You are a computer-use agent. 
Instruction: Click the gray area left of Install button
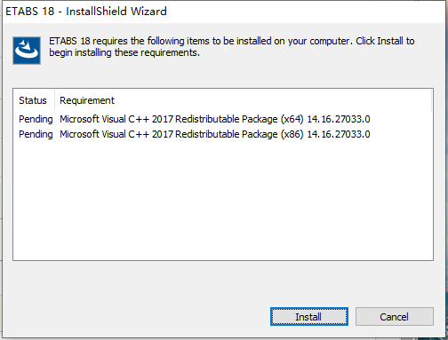[x=140, y=317]
